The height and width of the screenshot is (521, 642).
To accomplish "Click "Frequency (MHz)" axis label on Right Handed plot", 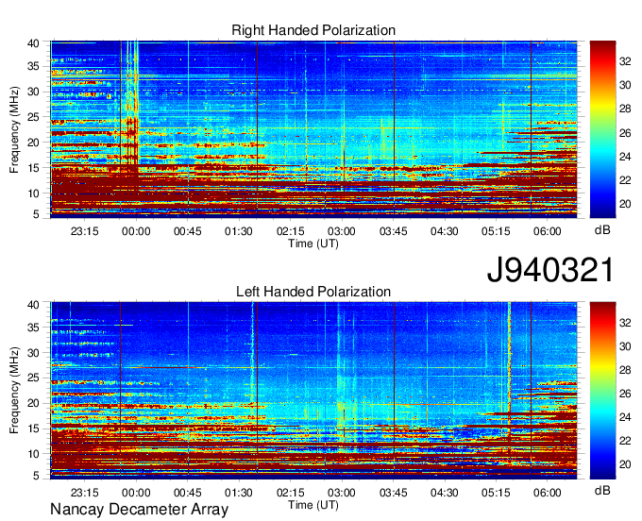I will (x=14, y=129).
